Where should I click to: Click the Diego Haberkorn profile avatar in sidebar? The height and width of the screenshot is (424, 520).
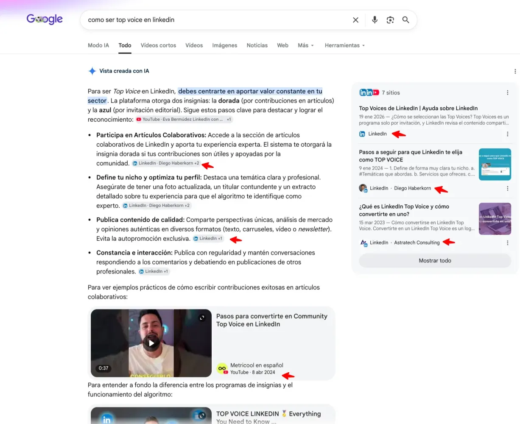363,188
